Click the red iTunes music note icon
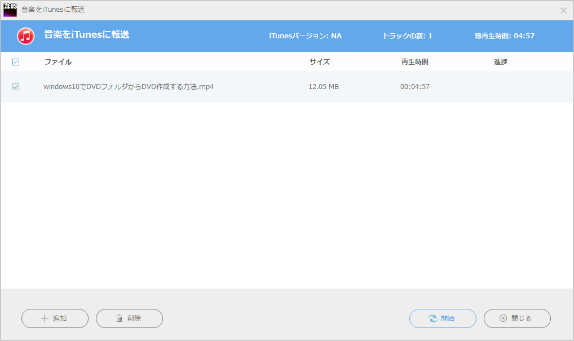The height and width of the screenshot is (341, 574). point(26,36)
